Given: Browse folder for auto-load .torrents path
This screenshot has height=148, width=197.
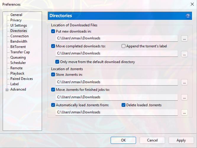Looking at the screenshot, I should [184, 112].
